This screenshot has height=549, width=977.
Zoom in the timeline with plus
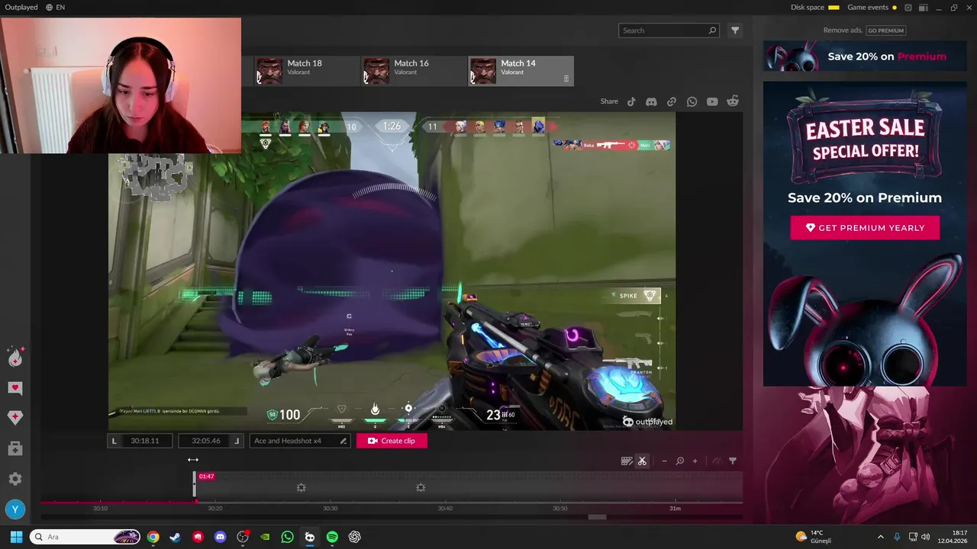[x=695, y=461]
